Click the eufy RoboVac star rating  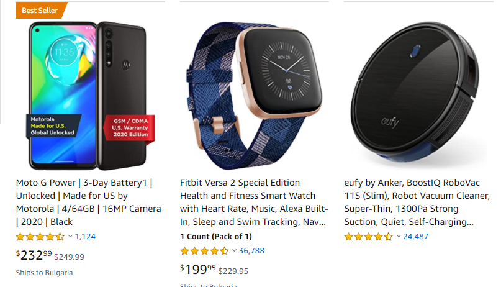pyautogui.click(x=368, y=237)
